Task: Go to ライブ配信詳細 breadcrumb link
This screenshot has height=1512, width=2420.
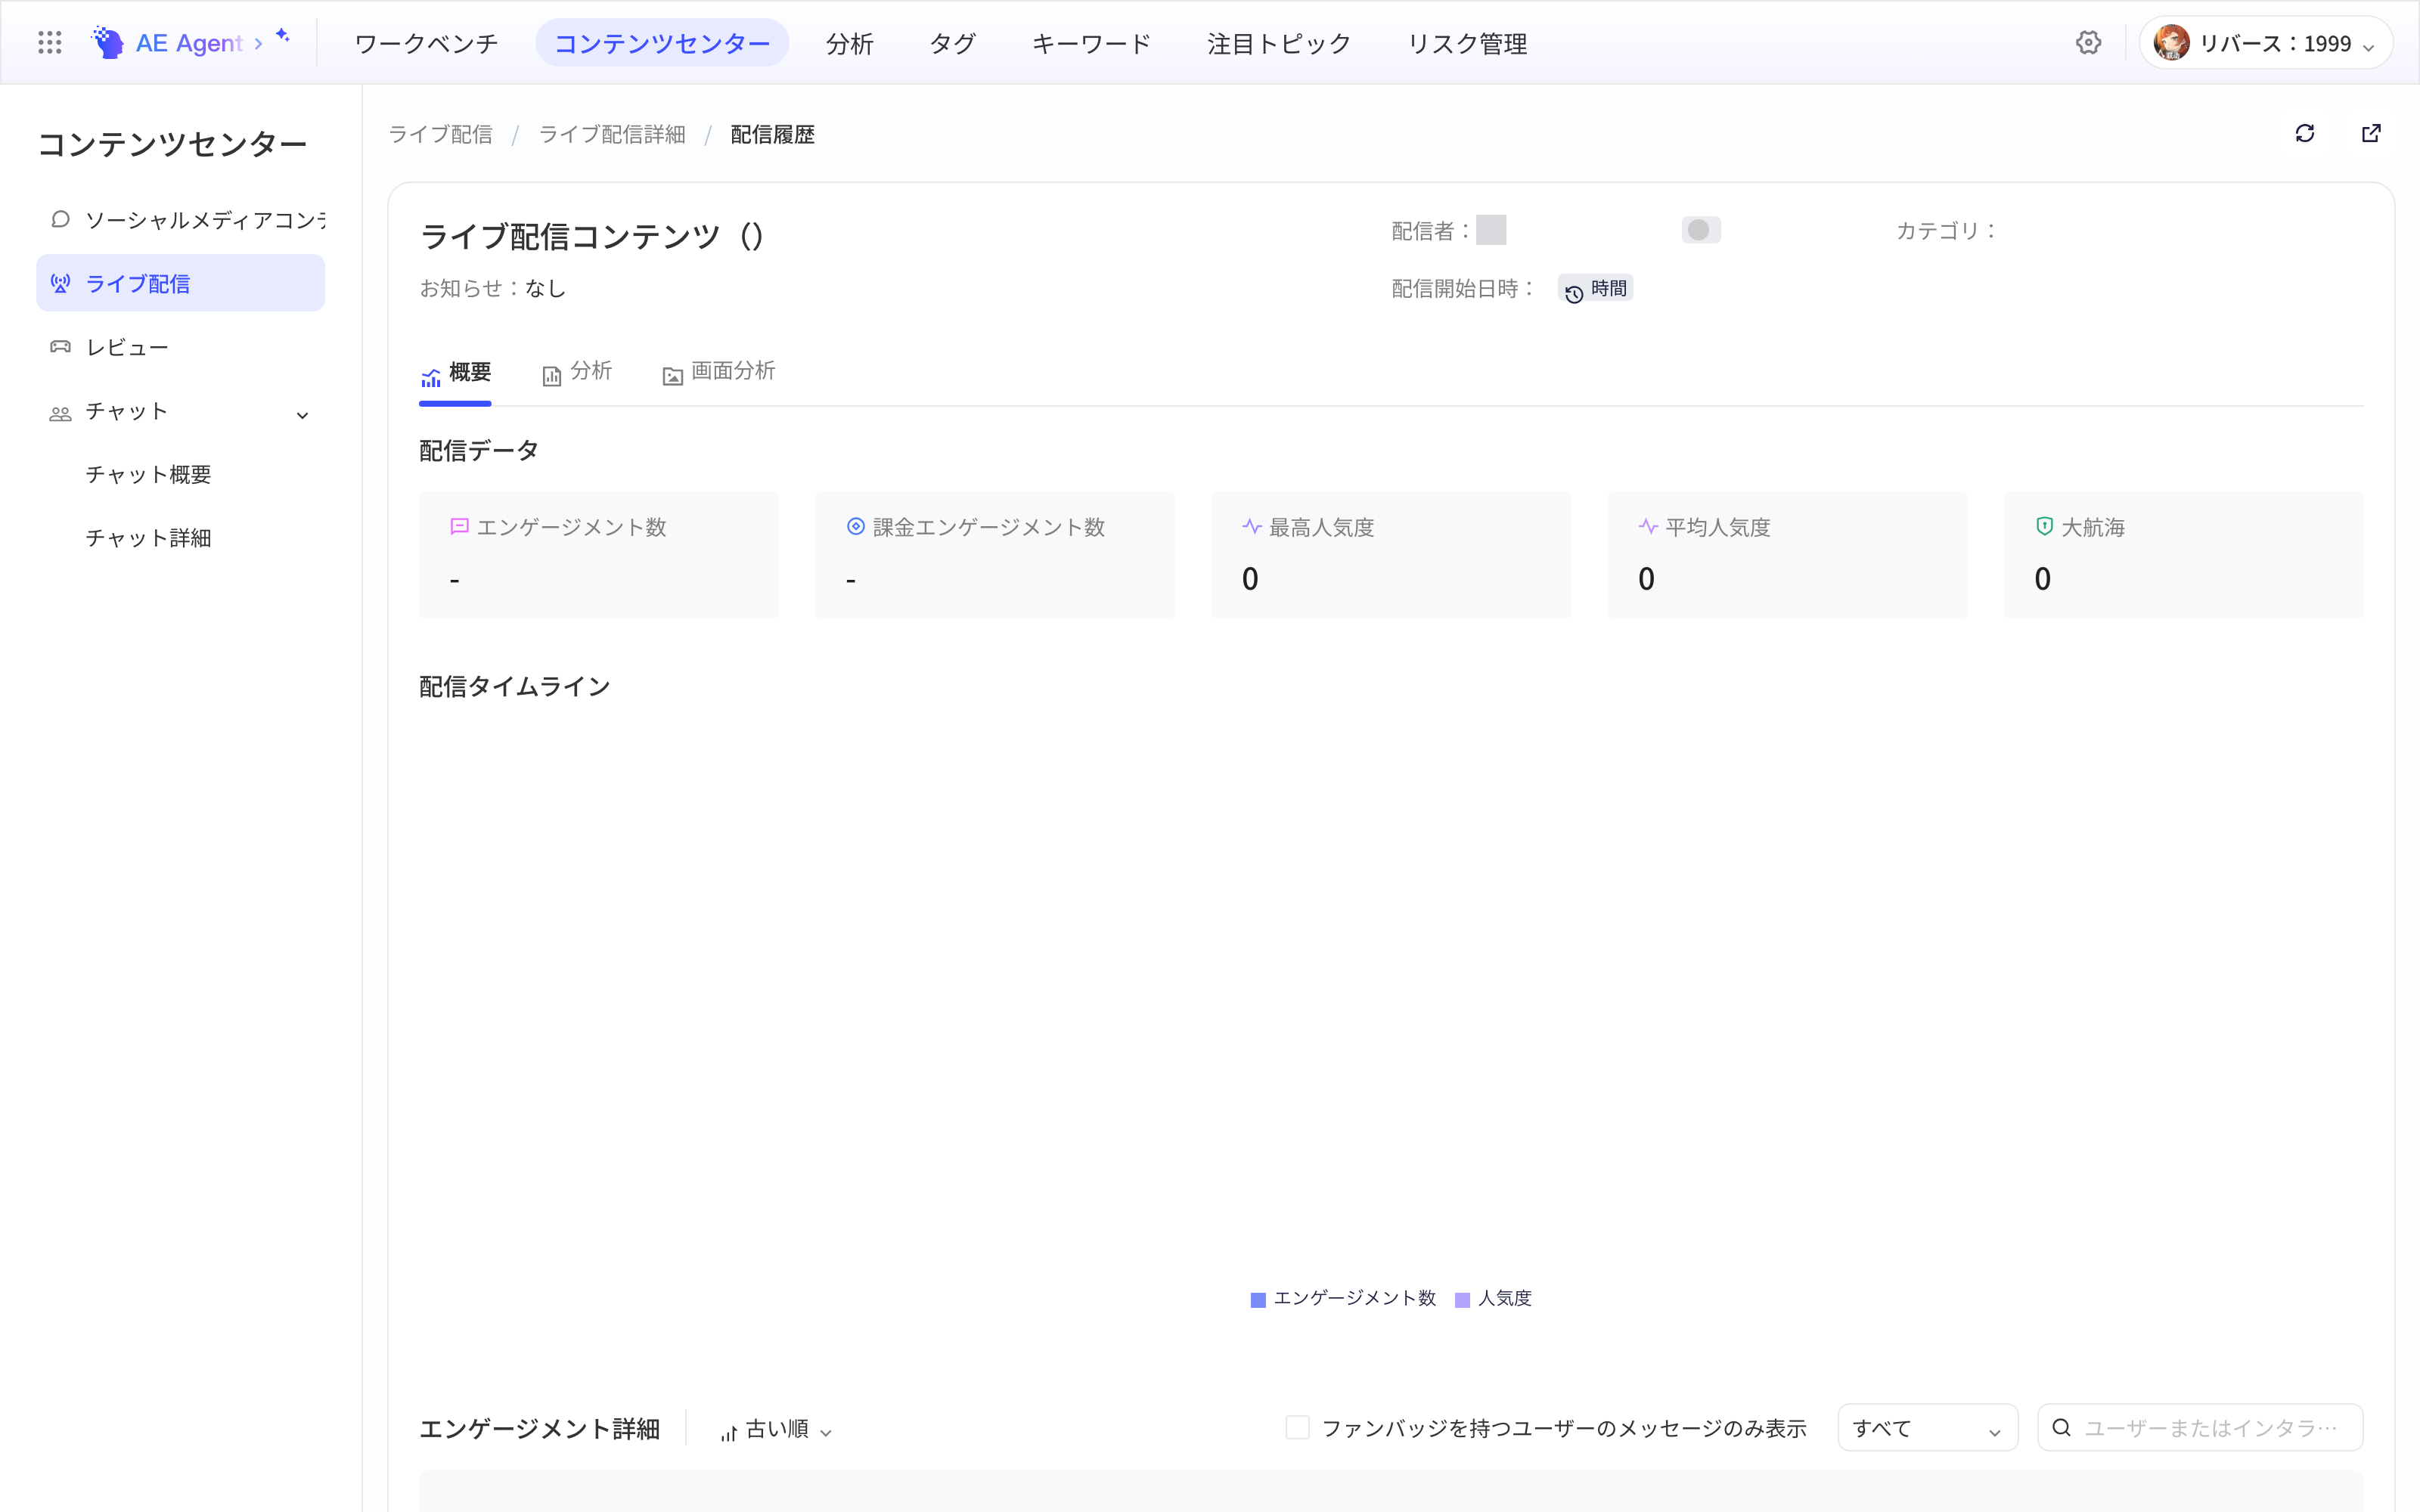Action: pos(612,134)
